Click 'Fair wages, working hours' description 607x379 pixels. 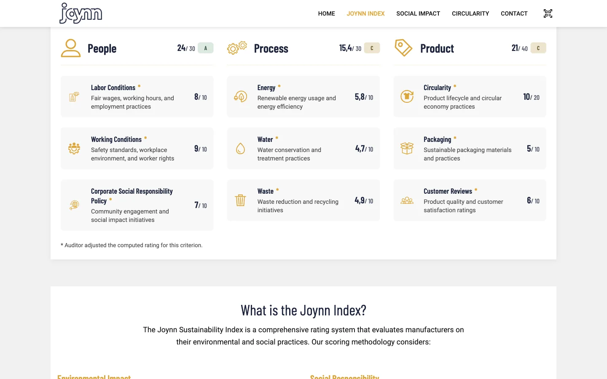click(x=132, y=102)
